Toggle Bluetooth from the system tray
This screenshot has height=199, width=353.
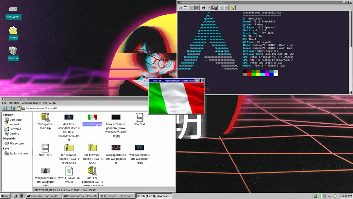(324, 196)
